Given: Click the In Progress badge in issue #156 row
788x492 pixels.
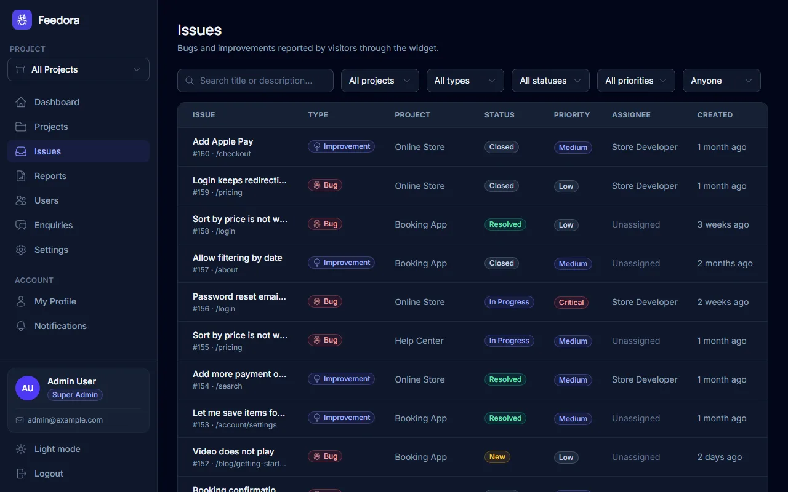Looking at the screenshot, I should pos(509,302).
